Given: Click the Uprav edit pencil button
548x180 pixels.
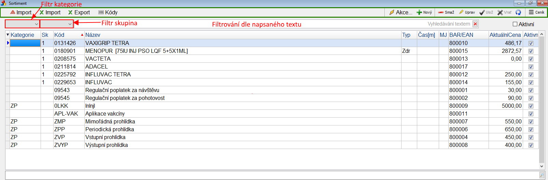Looking at the screenshot, I should [x=467, y=12].
